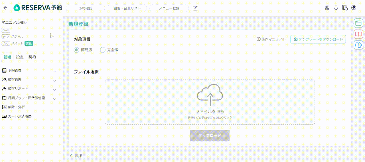
Task: Expand the 顧客管理 chevron
Action: point(54,80)
